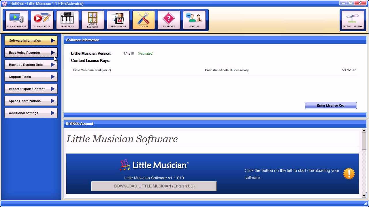Click the Little Musician logo banner
369x207 pixels.
154,165
